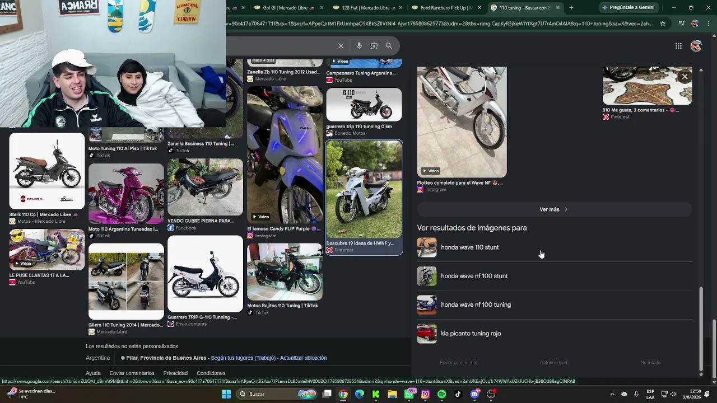The image size is (717, 403).
Task: Open 'Gilera 110 Tuning 2014' collage image
Action: pyautogui.click(x=126, y=282)
